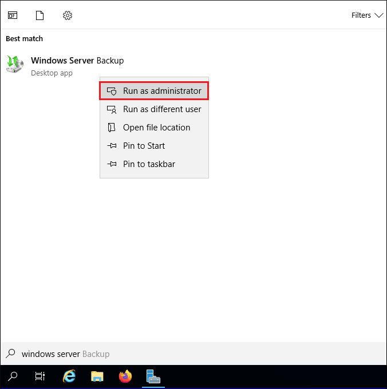Choose Run as administrator

pos(154,91)
